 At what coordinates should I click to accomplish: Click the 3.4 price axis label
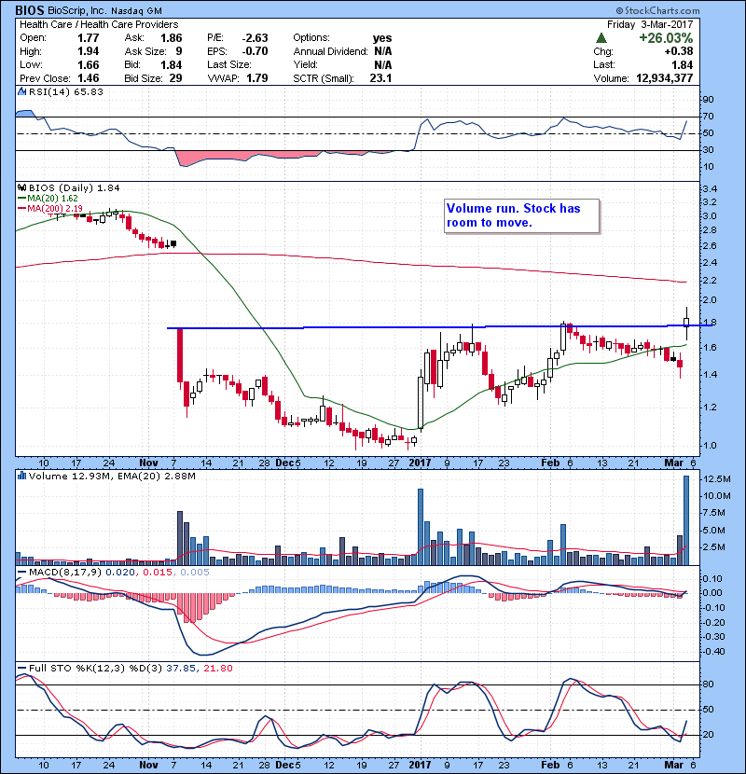710,188
